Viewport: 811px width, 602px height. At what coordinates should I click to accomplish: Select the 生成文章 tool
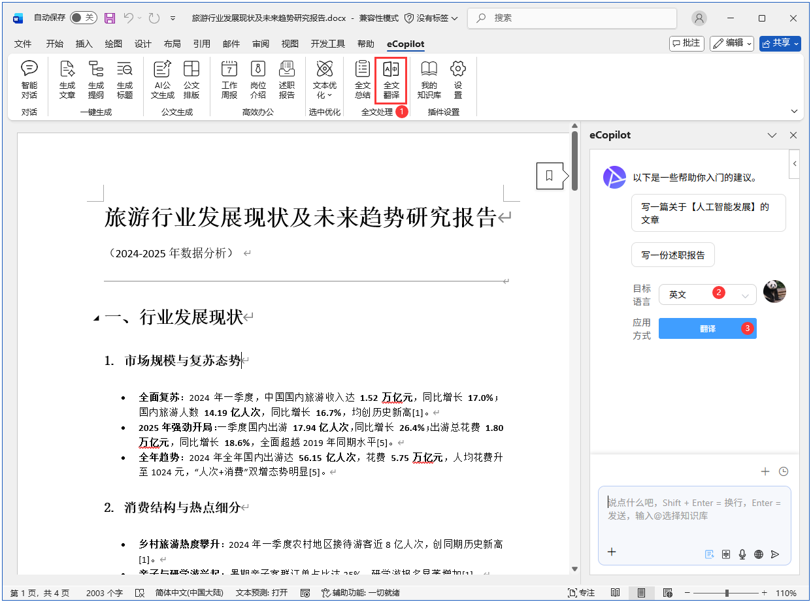[67, 78]
